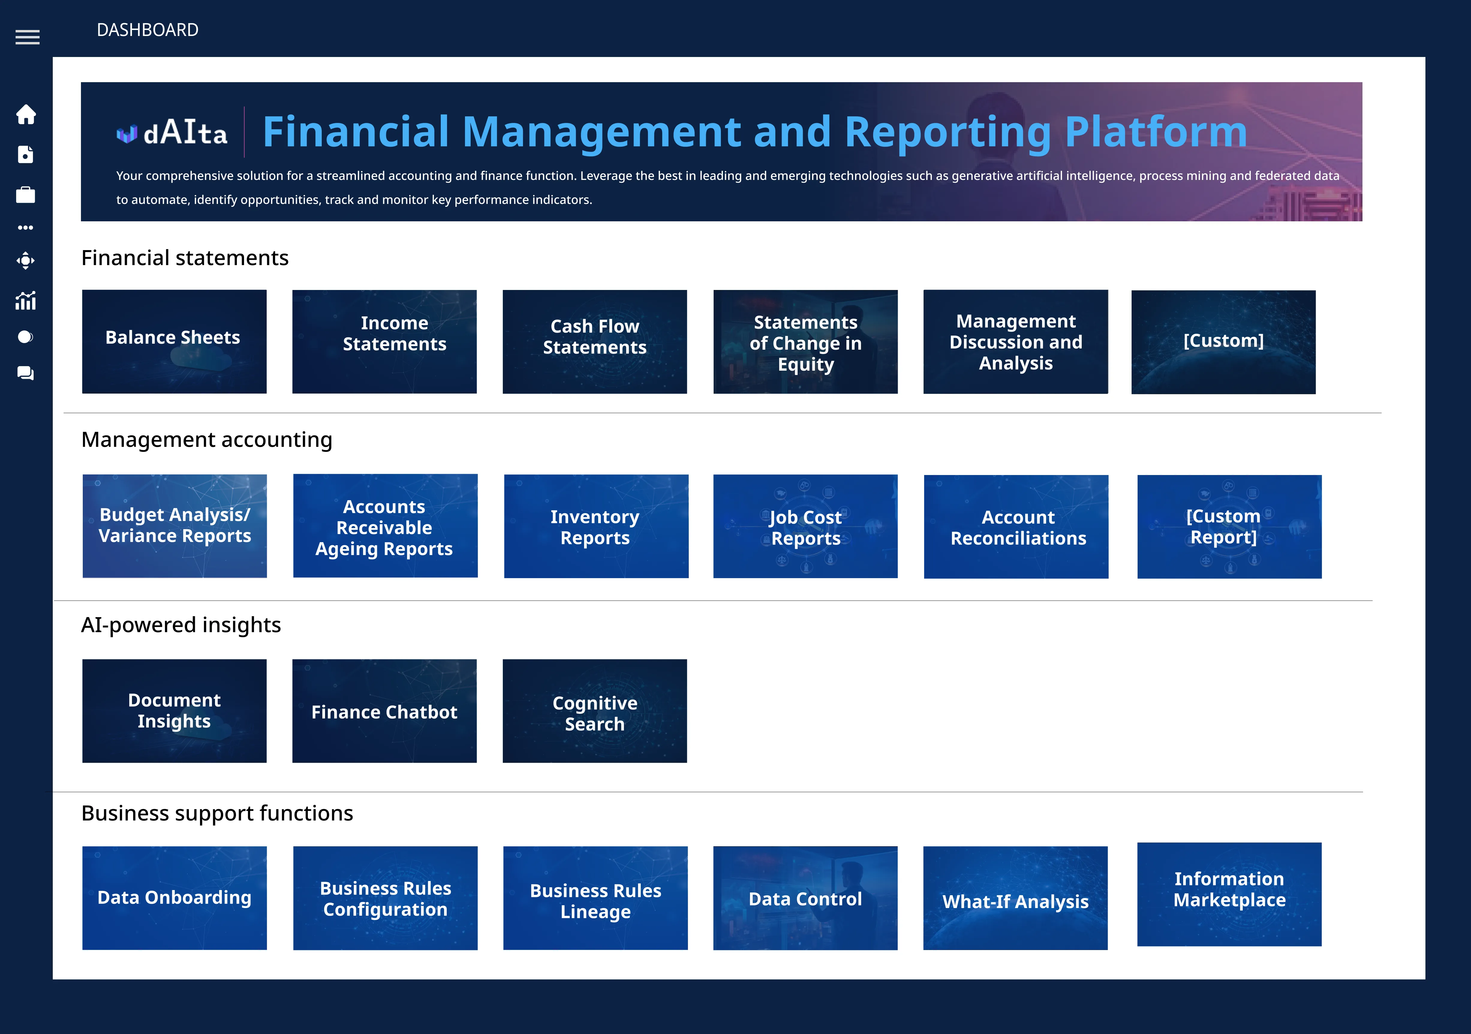The image size is (1471, 1034).
Task: Open the document file icon in sidebar
Action: pos(25,154)
